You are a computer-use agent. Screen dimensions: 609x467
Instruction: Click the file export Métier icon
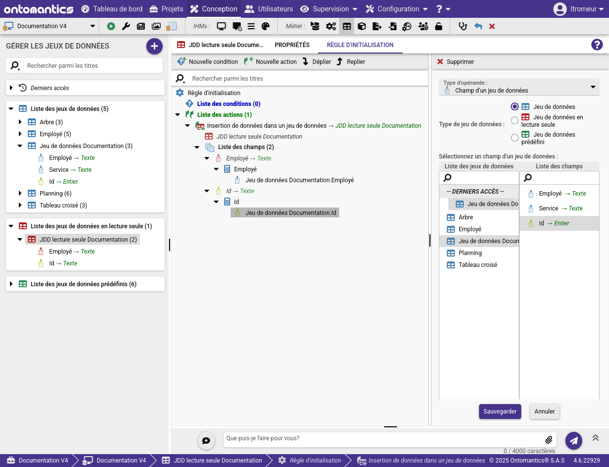(x=377, y=26)
